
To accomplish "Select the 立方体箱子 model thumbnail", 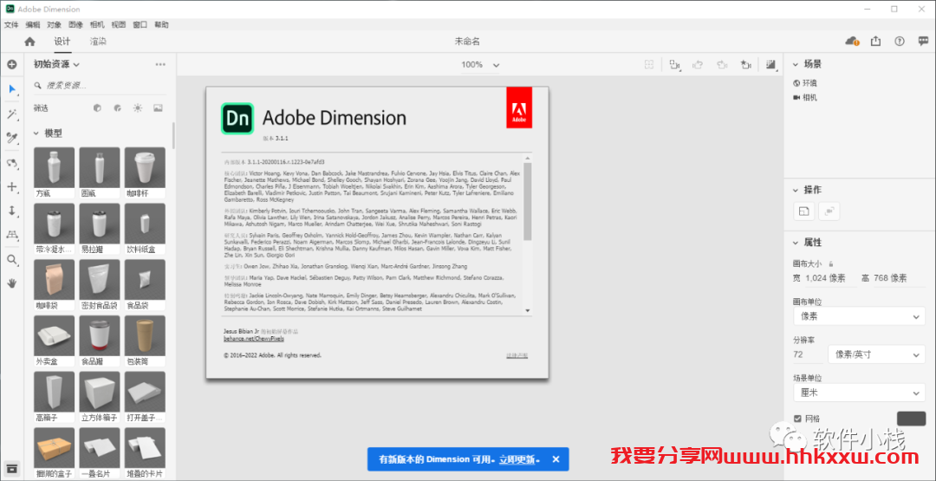I will 100,392.
